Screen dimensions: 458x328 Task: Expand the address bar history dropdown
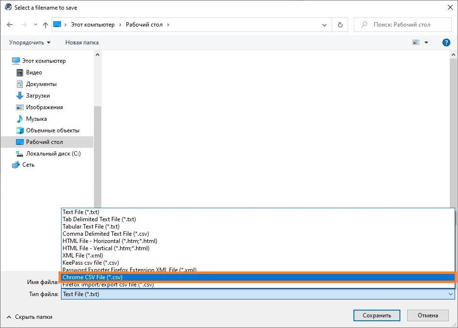tap(324, 25)
